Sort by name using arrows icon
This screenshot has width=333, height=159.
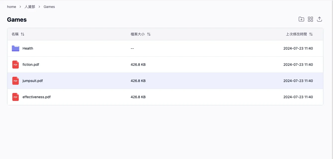click(23, 34)
